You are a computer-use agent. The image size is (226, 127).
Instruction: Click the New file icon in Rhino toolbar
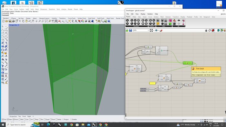coord(3,21)
